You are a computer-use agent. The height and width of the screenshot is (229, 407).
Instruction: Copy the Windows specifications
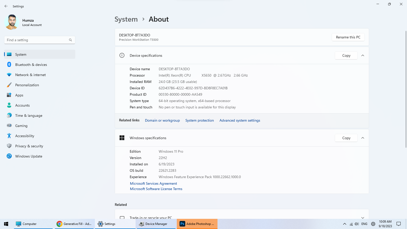[346, 138]
